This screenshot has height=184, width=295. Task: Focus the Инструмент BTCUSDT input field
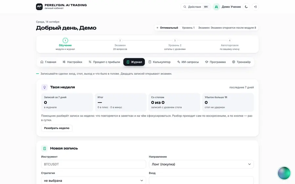93,164
